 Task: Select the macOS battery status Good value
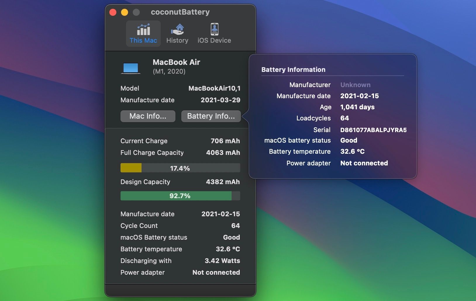click(349, 140)
